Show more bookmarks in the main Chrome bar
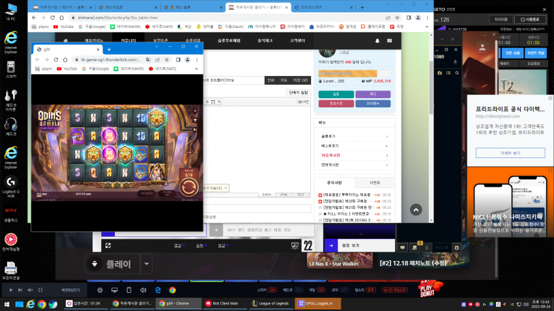This screenshot has height=311, width=554. [x=427, y=27]
